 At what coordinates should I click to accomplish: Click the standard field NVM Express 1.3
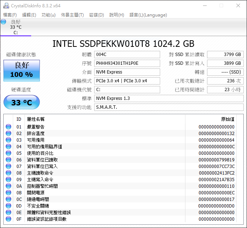click(x=169, y=98)
